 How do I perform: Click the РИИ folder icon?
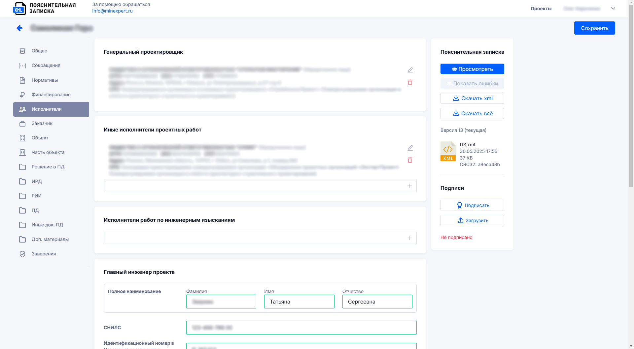point(22,196)
